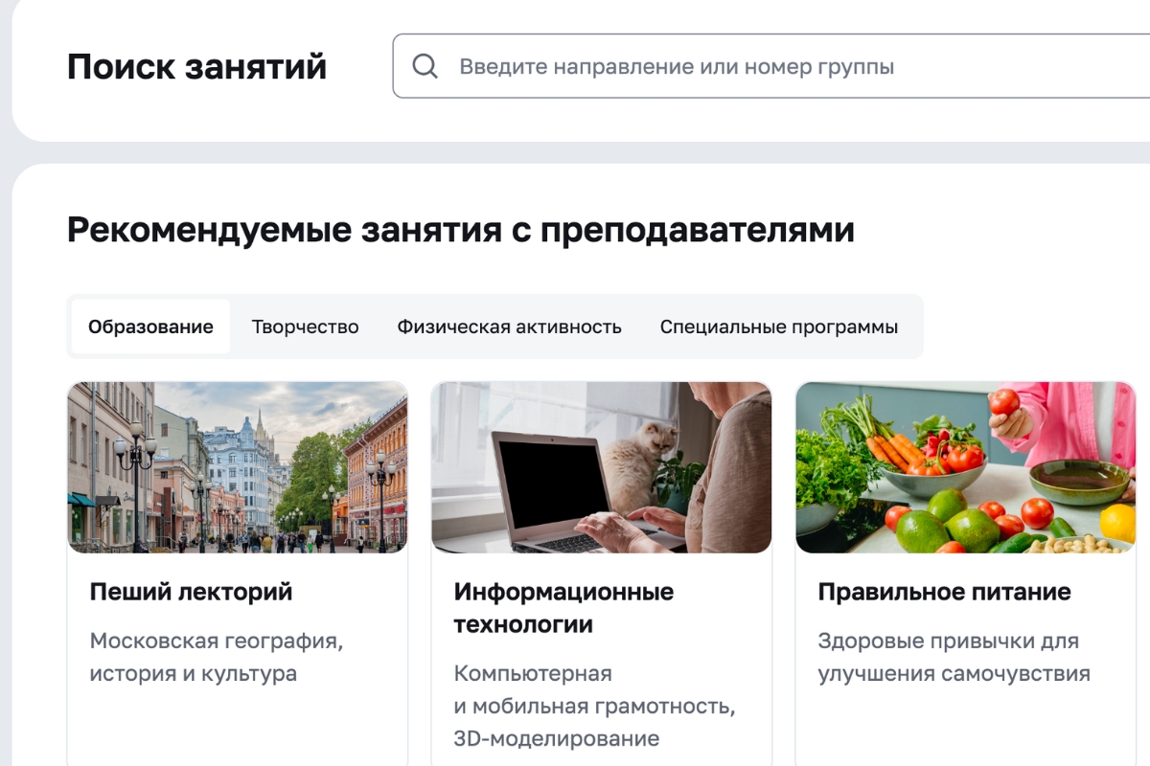Screen dimensions: 1150x766
Task: Click the Московская география, история и культура description
Action: coord(216,657)
